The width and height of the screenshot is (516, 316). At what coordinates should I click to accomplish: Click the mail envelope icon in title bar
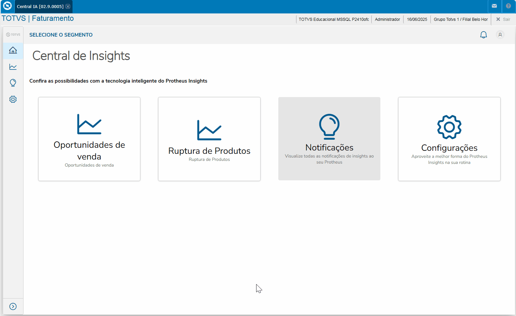[x=495, y=6]
